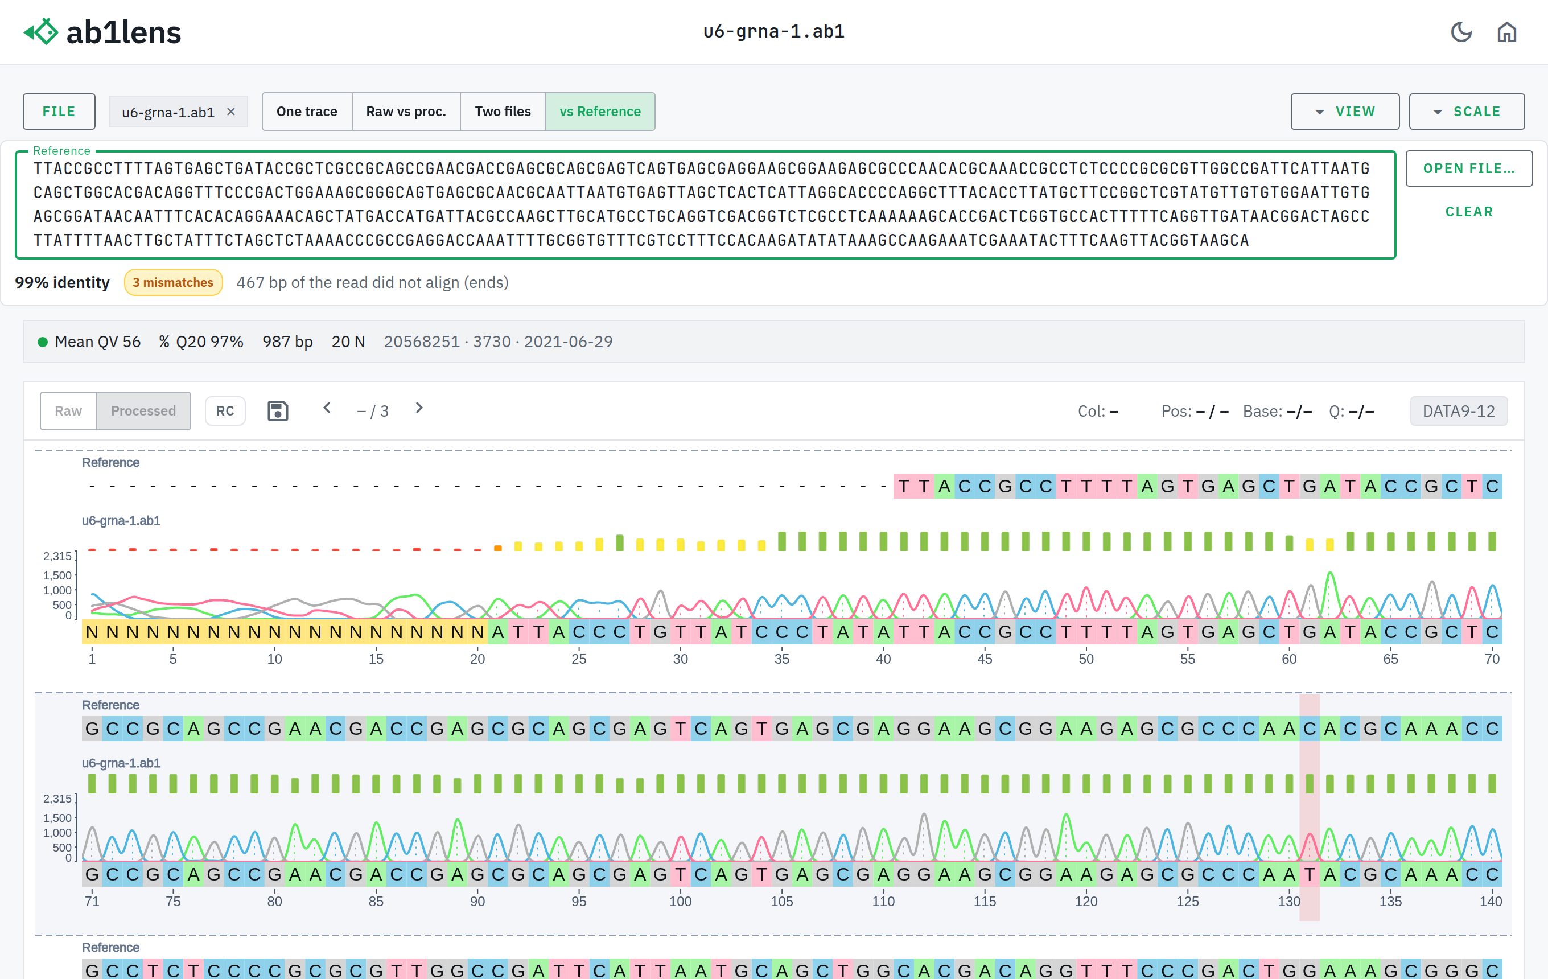Toggle reverse complement with RC

point(225,411)
